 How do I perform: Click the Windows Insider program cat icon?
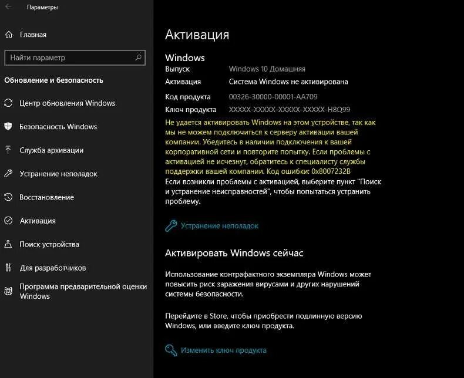coord(8,291)
